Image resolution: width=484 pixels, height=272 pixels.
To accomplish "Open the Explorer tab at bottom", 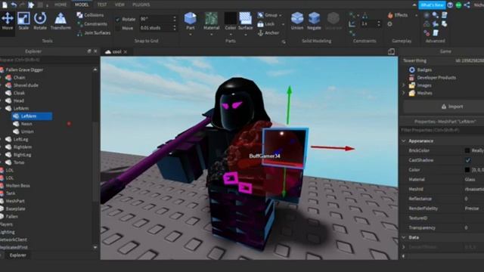I will tap(17, 255).
